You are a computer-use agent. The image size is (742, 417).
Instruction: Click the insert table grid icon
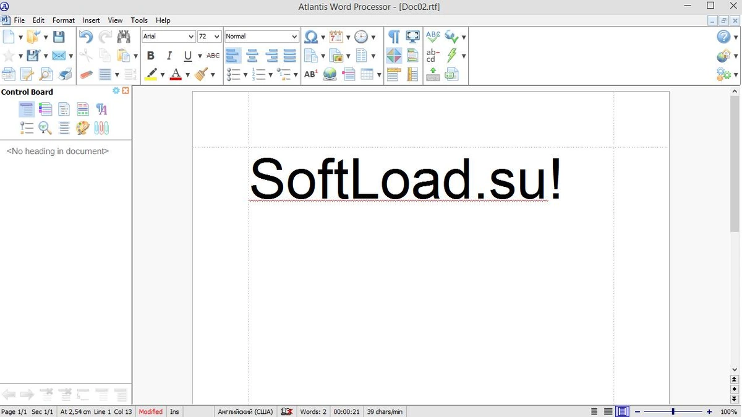(x=367, y=74)
